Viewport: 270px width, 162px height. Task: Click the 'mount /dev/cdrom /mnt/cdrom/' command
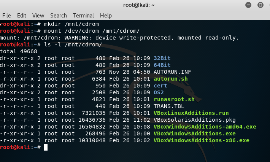pyautogui.click(x=92, y=31)
